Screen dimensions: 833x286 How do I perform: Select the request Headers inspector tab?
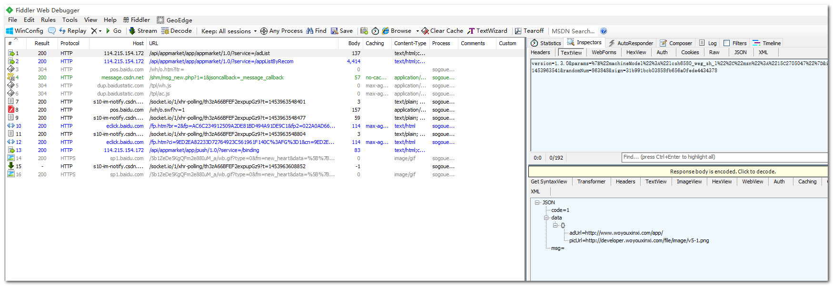[x=540, y=53]
